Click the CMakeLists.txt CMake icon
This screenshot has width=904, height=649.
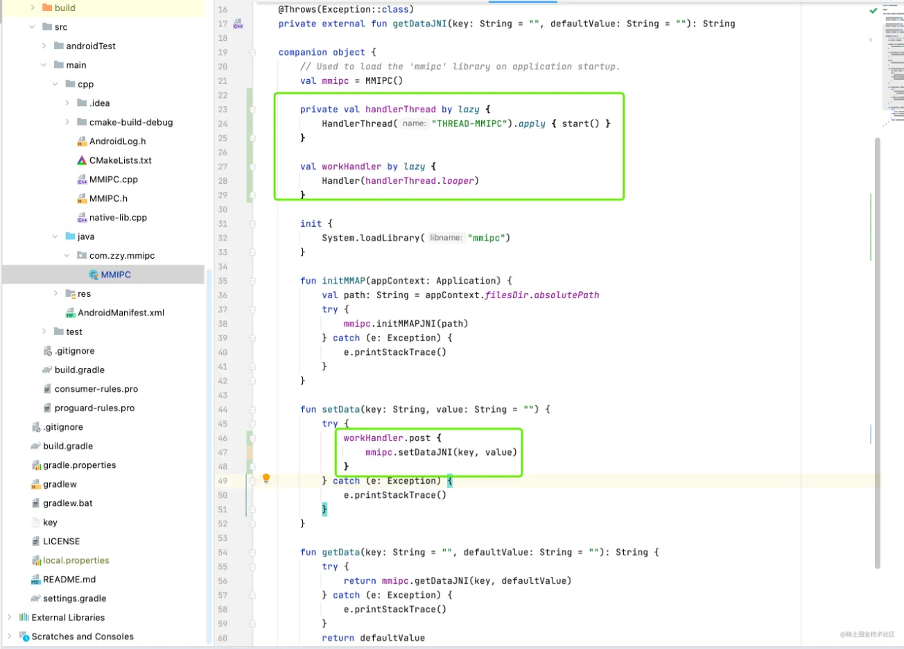pos(82,160)
